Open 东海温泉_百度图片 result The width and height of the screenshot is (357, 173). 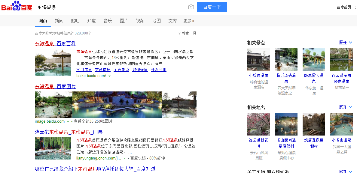click(x=55, y=86)
